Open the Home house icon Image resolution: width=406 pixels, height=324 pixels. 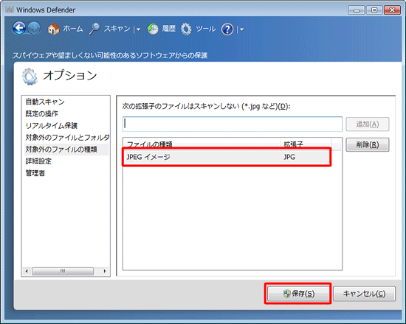pyautogui.click(x=54, y=29)
